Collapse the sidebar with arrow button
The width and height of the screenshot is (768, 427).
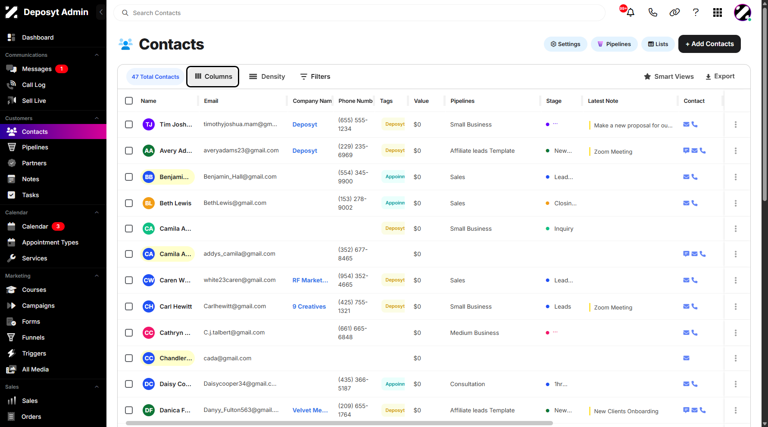(x=101, y=12)
